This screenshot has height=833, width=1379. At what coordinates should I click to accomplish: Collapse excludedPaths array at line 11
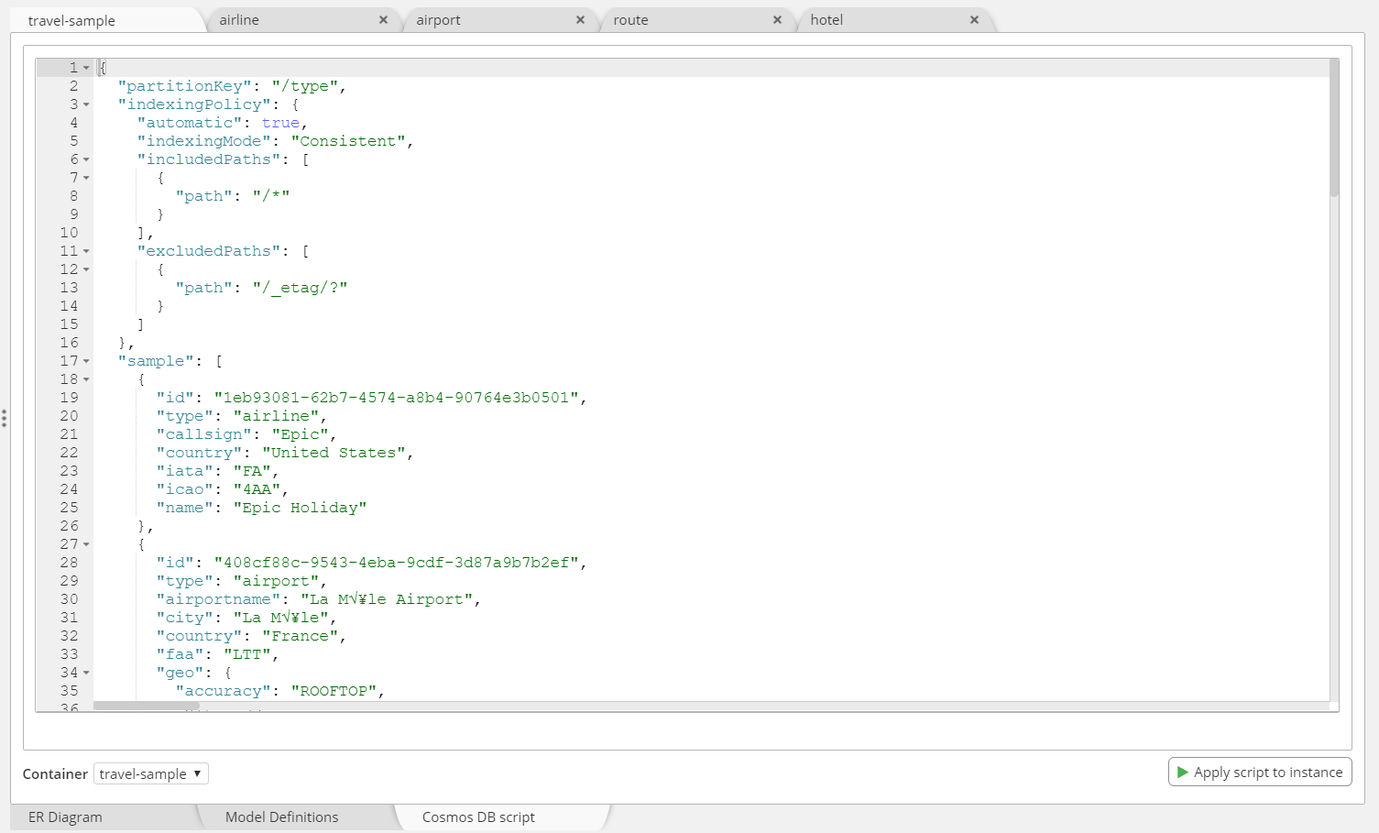pos(86,251)
